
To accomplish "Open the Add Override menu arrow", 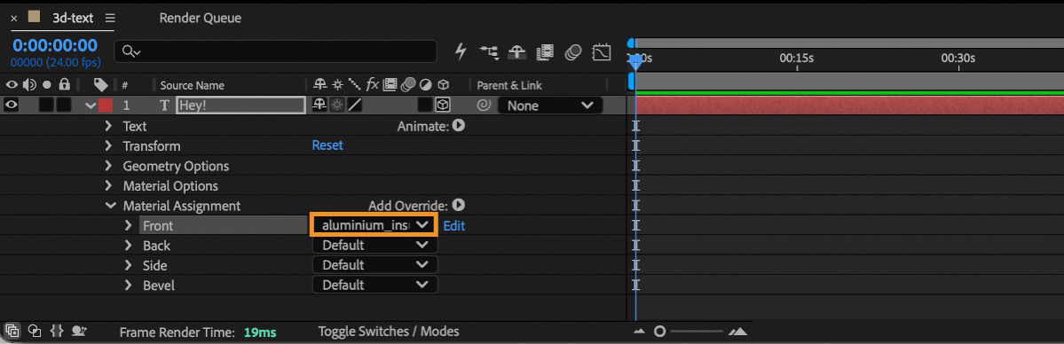I will [459, 205].
